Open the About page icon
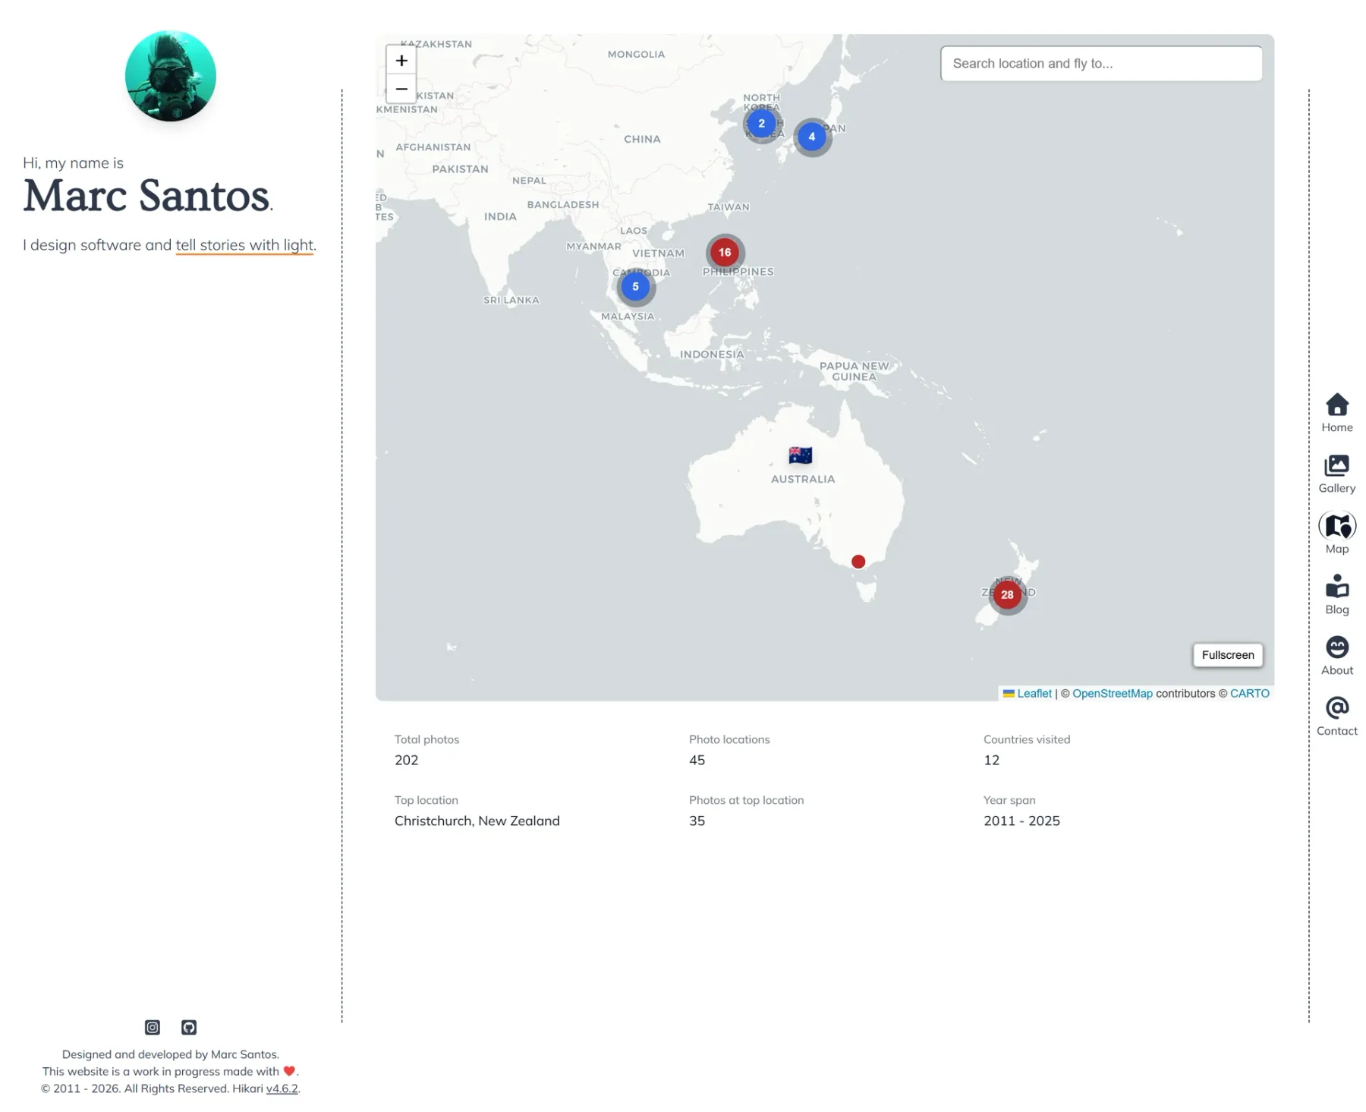This screenshot has width=1366, height=1112. click(1336, 647)
